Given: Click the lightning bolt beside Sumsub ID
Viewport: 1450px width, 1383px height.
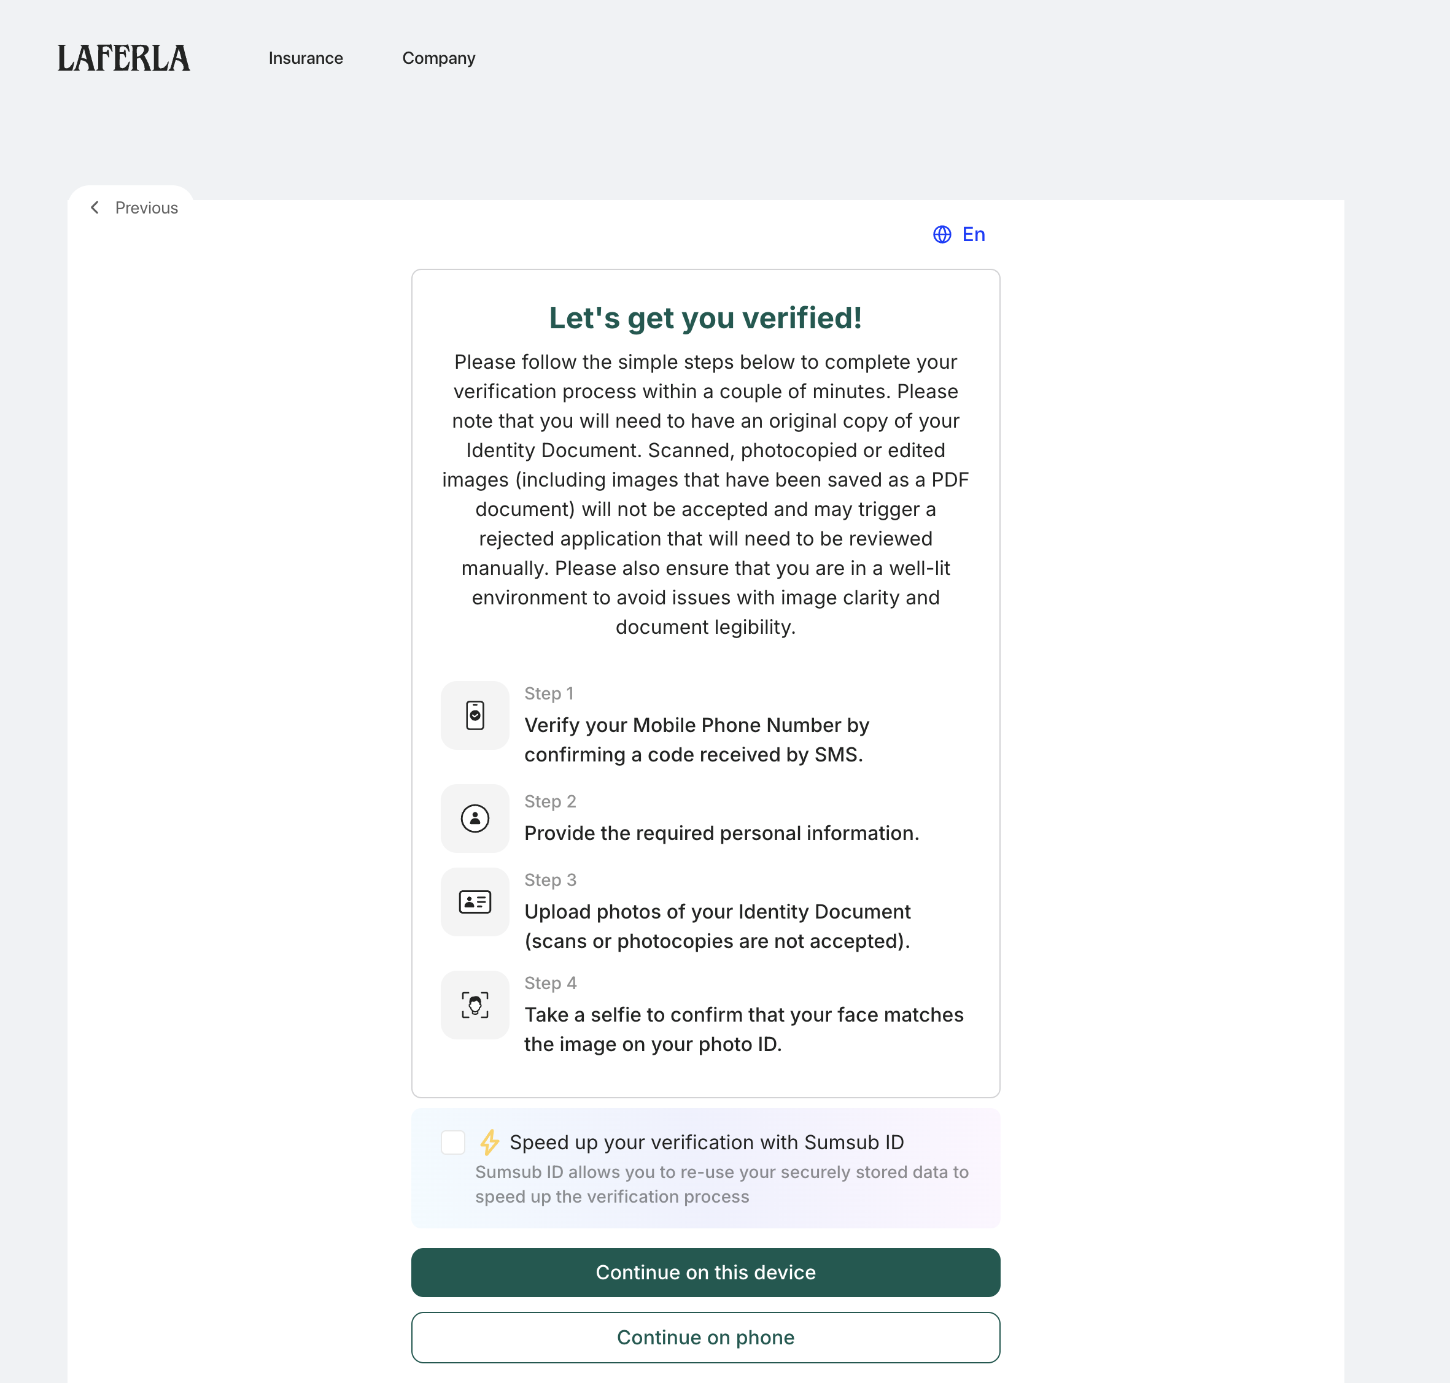Looking at the screenshot, I should coord(490,1141).
